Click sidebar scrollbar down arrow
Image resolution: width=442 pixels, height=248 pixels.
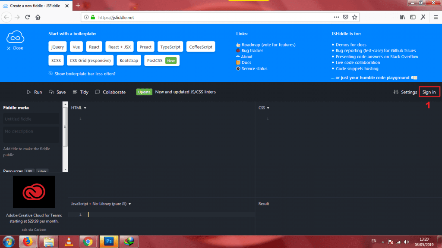pyautogui.click(x=65, y=169)
